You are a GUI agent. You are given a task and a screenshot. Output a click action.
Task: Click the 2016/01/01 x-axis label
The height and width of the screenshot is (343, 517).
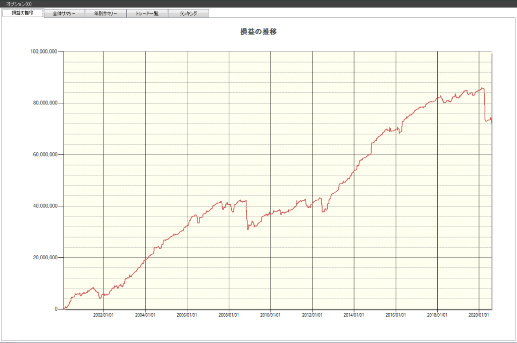pos(395,315)
